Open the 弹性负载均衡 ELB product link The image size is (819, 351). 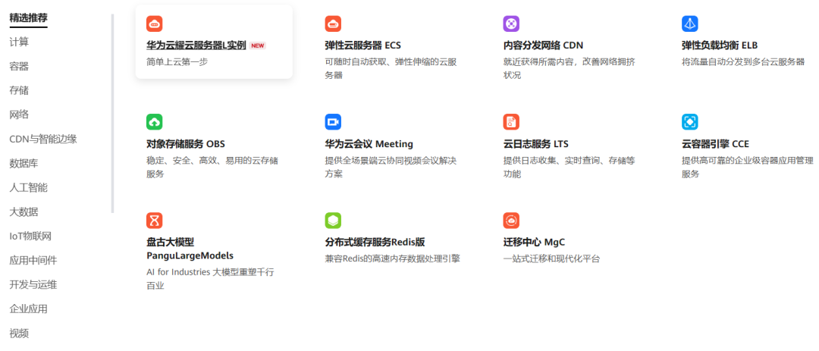coord(720,45)
